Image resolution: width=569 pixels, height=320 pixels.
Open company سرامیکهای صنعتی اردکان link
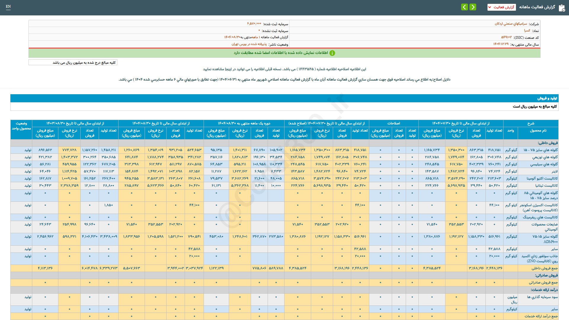511,24
